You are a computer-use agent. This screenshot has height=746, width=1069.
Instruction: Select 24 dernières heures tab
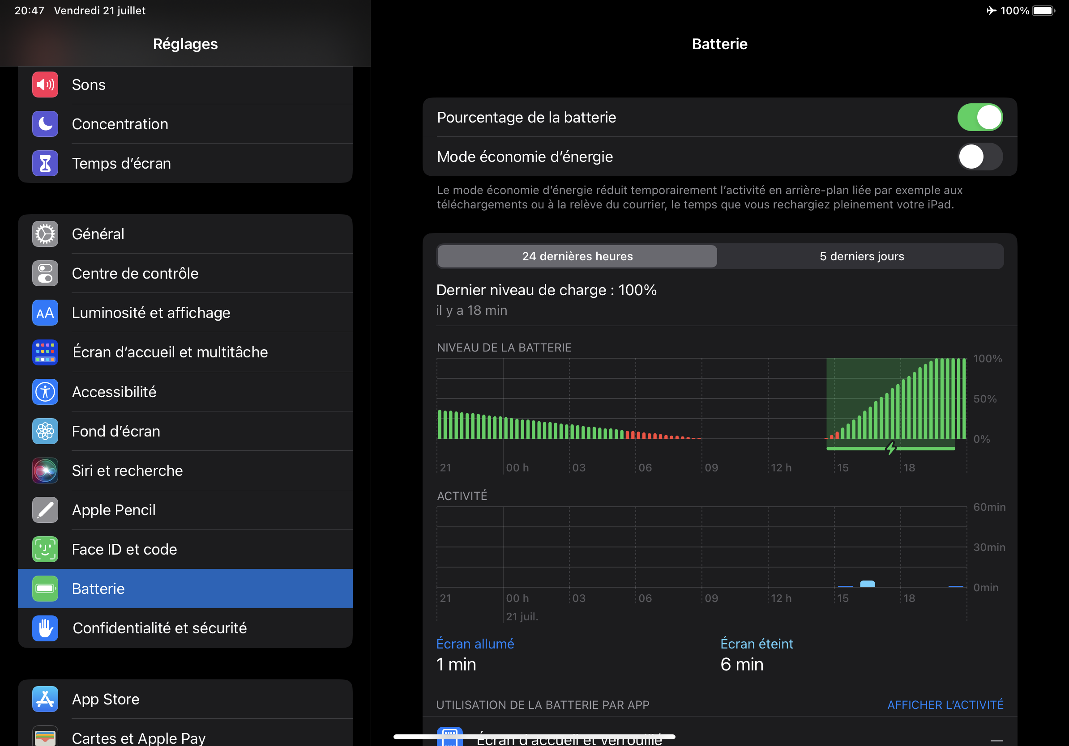pos(577,256)
